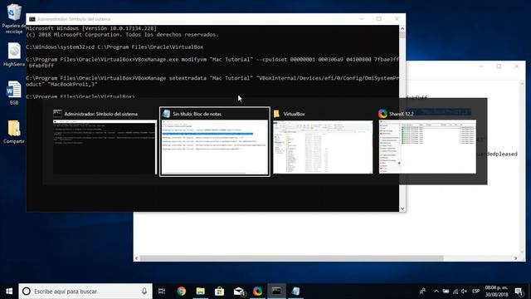Click the muted volume tray icon
Image resolution: width=531 pixels, height=299 pixels.
coord(465,292)
